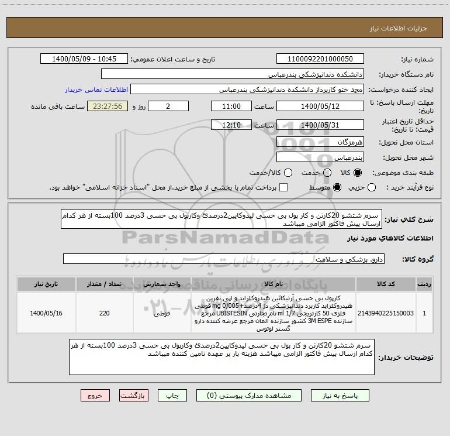Click the announcement date field 1400/05/09 - 10:45
Viewport: 450px width, 436px height.
(84, 59)
